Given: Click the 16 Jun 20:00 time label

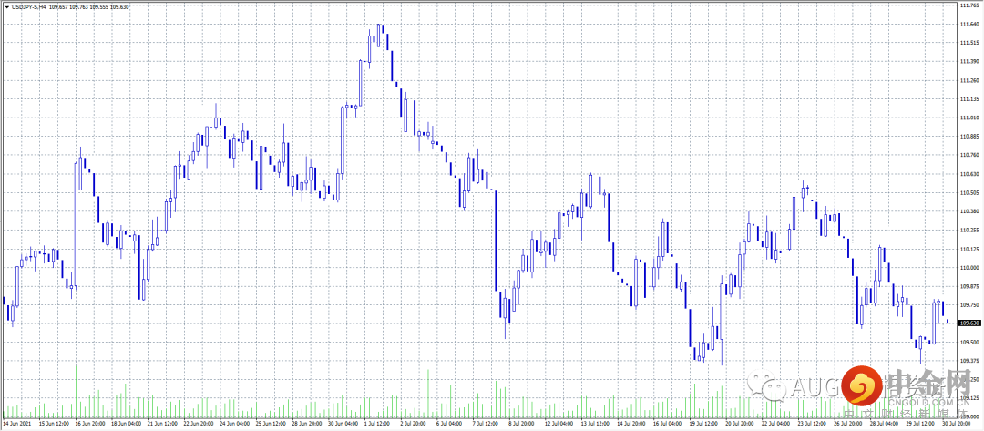Looking at the screenshot, I should pos(90,424).
